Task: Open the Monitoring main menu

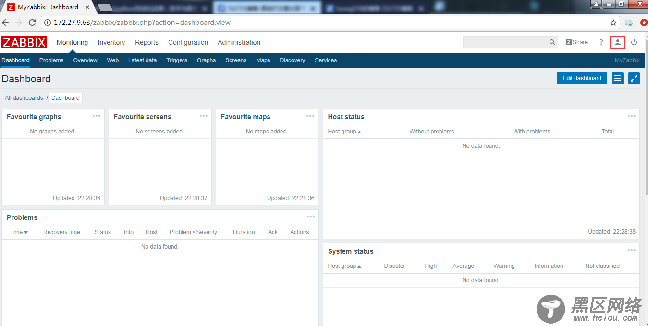Action: [72, 42]
